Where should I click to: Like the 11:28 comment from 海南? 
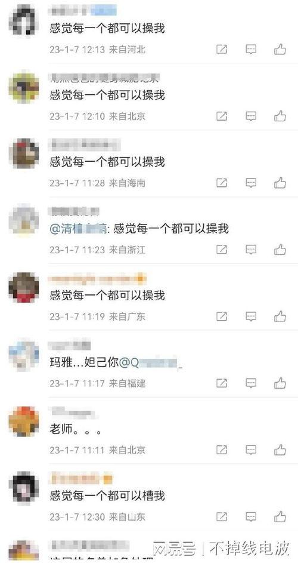pos(280,183)
